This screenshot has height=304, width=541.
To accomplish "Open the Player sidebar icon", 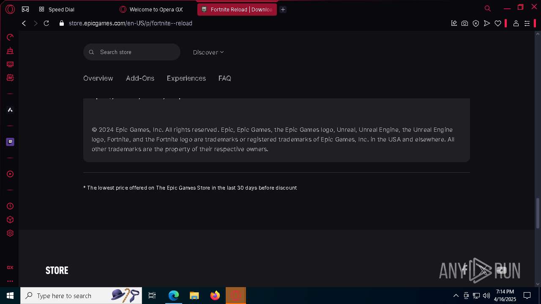I will pyautogui.click(x=10, y=174).
